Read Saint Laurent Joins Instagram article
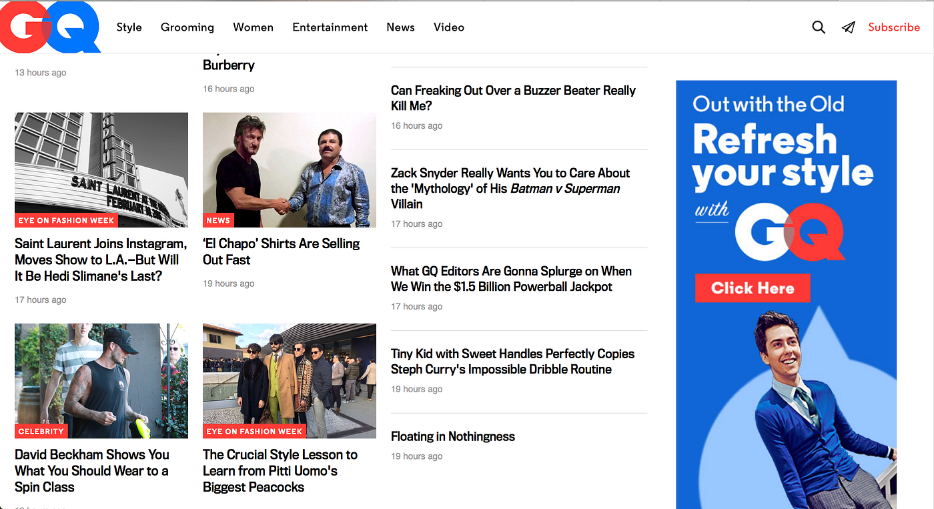The image size is (934, 509). (101, 260)
